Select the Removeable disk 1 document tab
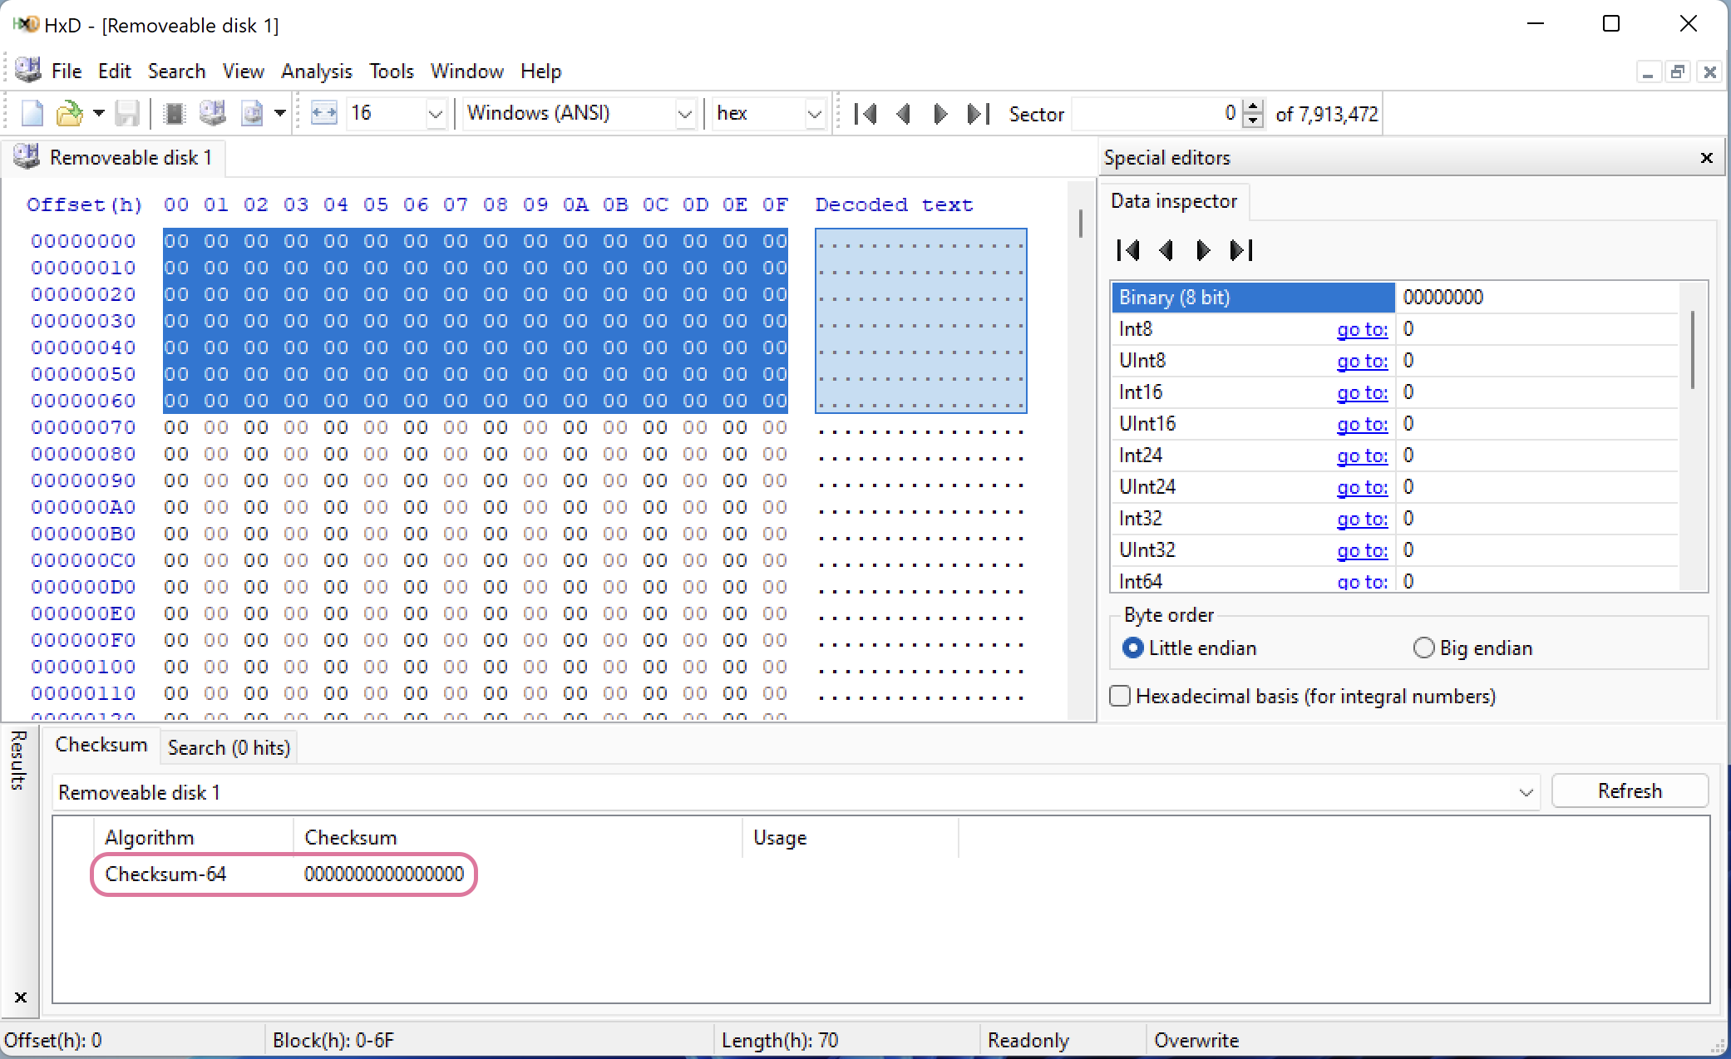Image resolution: width=1731 pixels, height=1059 pixels. tap(114, 157)
